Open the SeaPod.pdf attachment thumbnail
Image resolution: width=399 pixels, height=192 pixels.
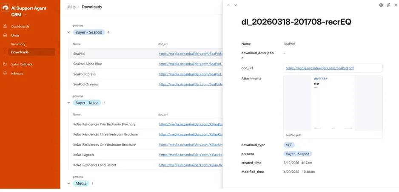click(x=333, y=103)
